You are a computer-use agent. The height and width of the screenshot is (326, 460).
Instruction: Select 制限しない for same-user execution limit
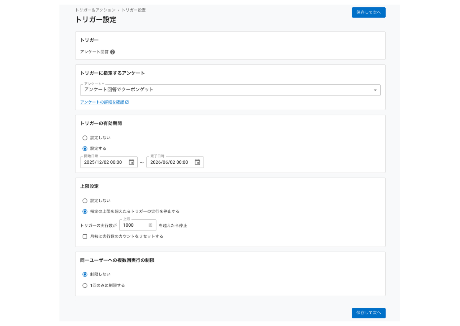pos(85,274)
